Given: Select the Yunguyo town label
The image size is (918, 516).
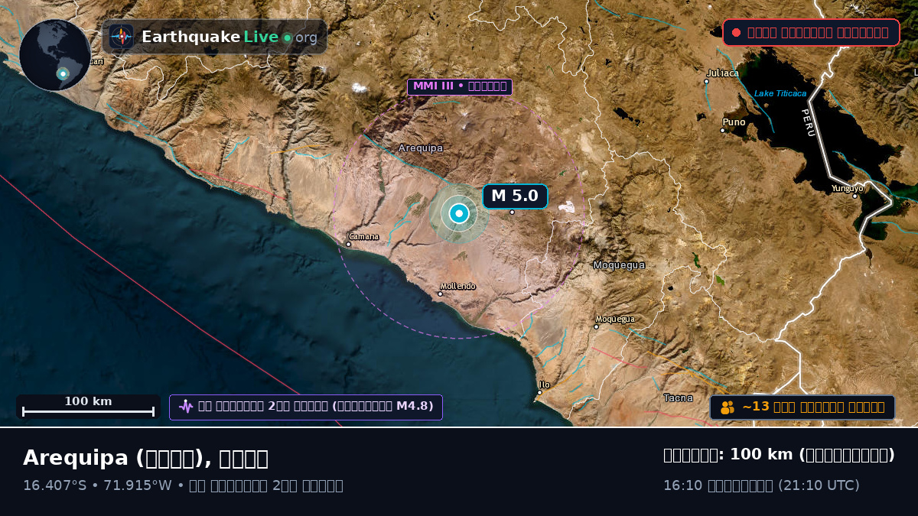Looking at the screenshot, I should (x=847, y=188).
